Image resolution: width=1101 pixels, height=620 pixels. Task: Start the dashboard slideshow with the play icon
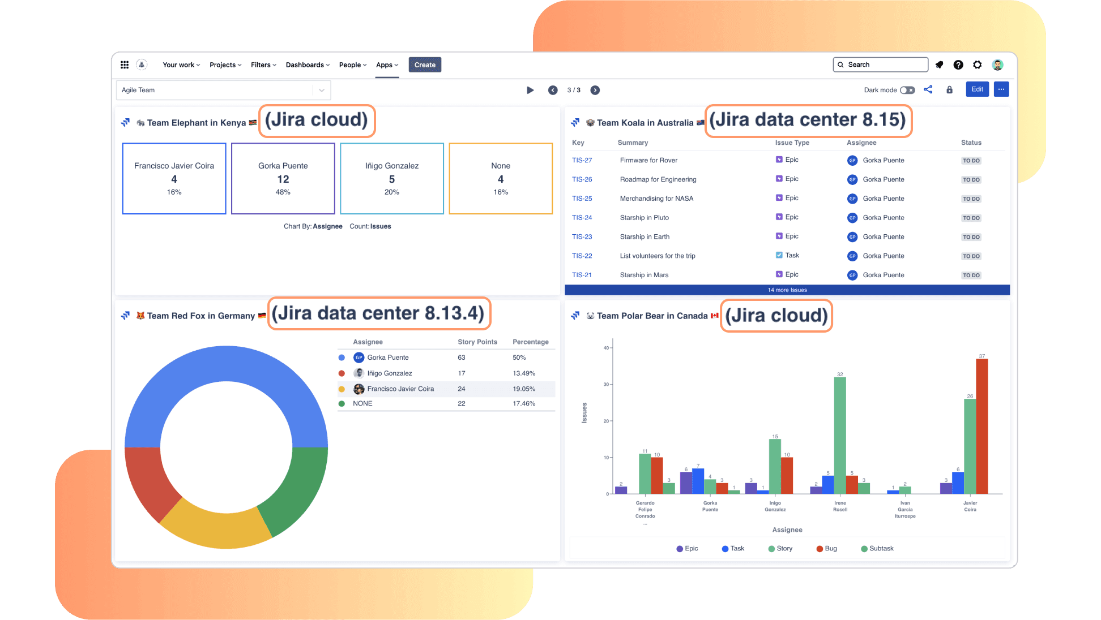[x=530, y=90]
